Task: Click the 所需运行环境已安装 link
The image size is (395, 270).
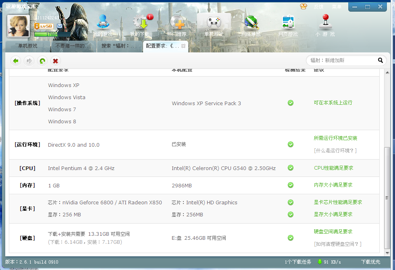Action: (x=335, y=138)
